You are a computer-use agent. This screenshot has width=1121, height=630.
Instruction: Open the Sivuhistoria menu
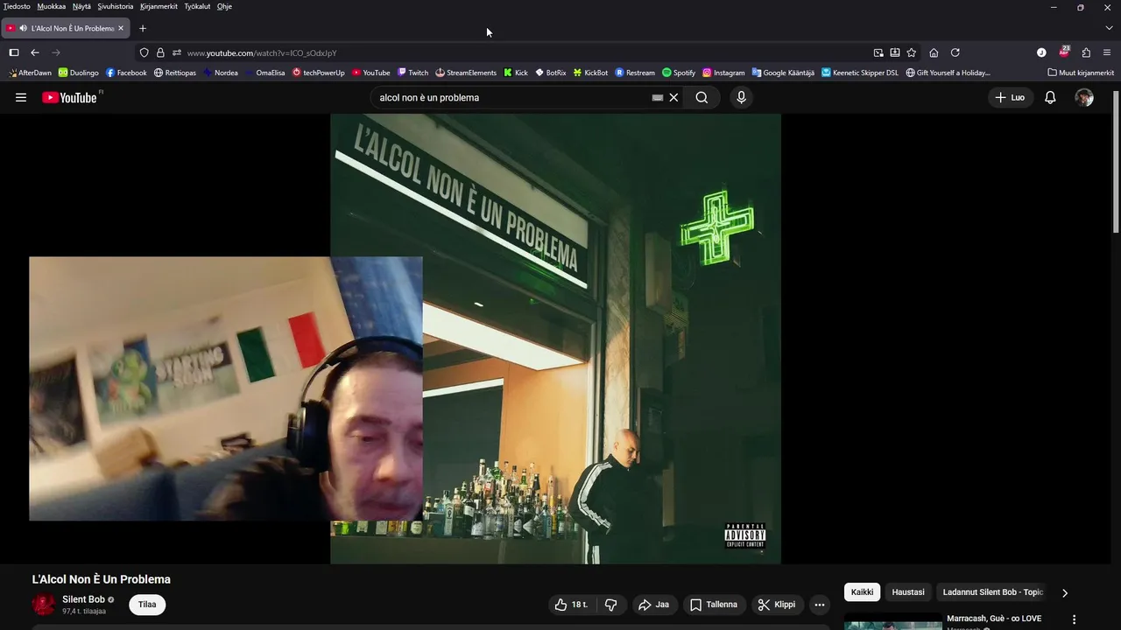click(x=116, y=6)
